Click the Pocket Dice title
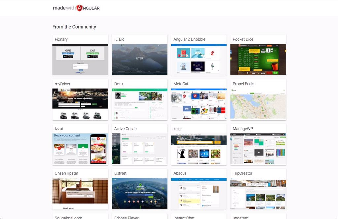Image resolution: width=338 pixels, height=219 pixels. tap(243, 39)
